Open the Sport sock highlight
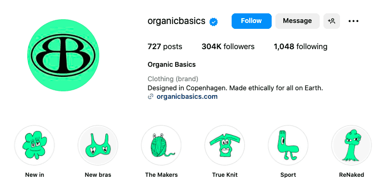The image size is (388, 196). [288, 145]
